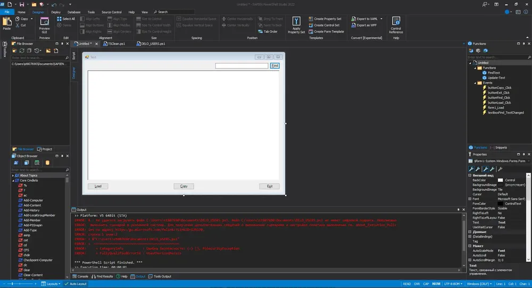Toggle READ indicator in status bar

click(x=406, y=284)
